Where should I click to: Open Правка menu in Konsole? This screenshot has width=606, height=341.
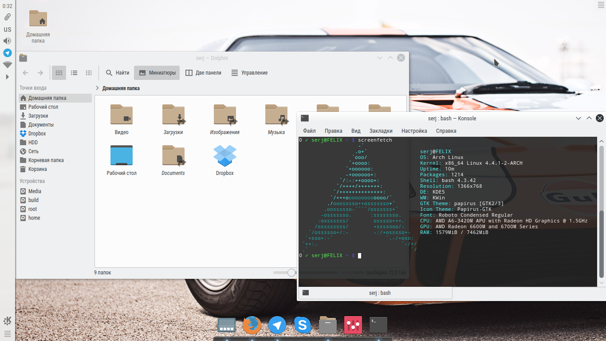click(333, 131)
